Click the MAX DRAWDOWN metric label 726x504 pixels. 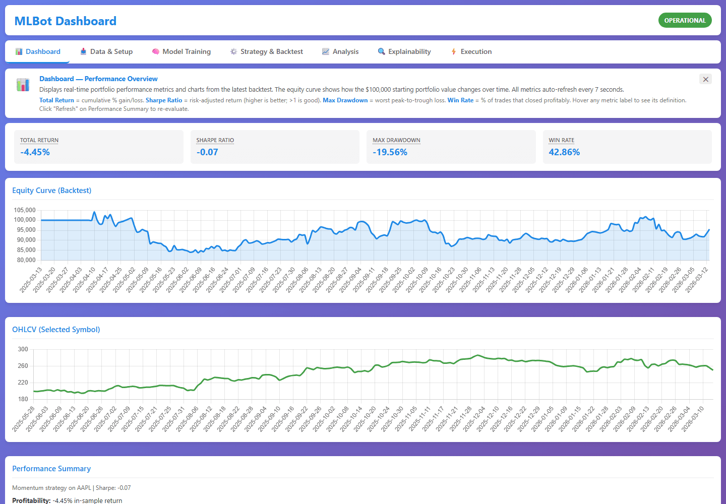point(396,140)
